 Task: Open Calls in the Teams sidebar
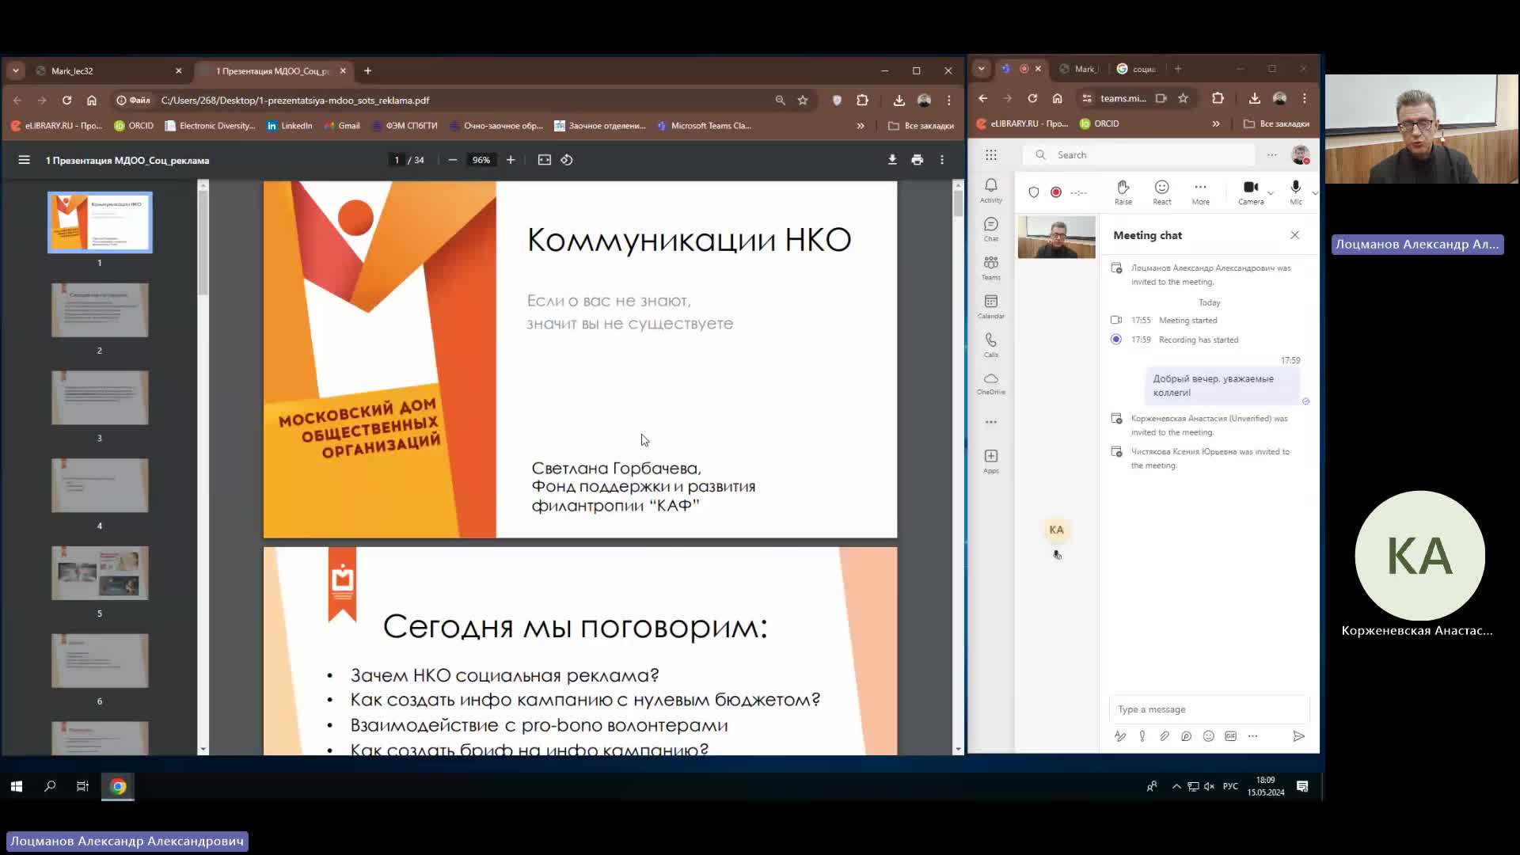tap(991, 345)
